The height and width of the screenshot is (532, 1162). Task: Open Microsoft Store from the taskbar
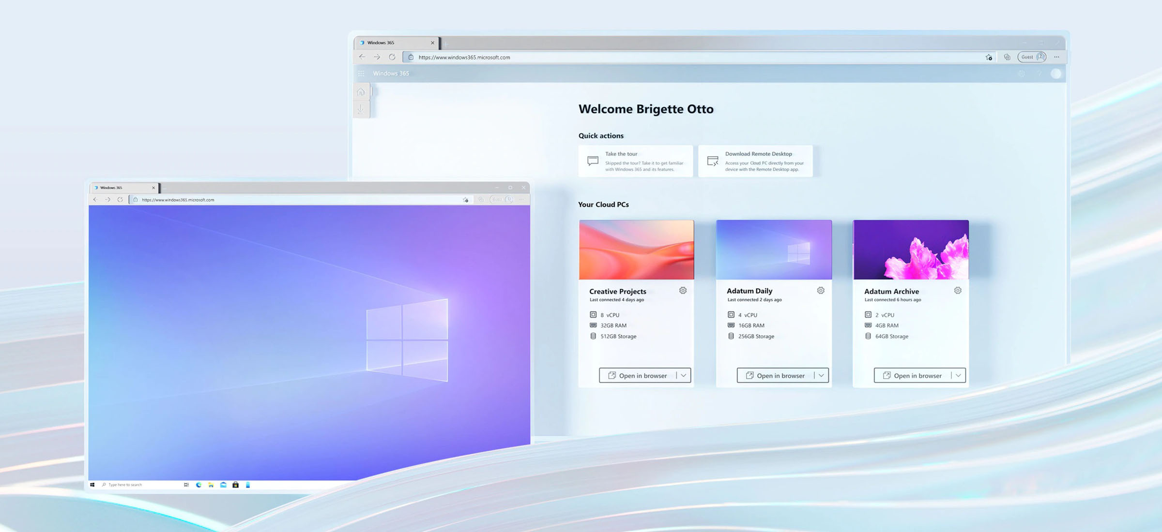235,485
